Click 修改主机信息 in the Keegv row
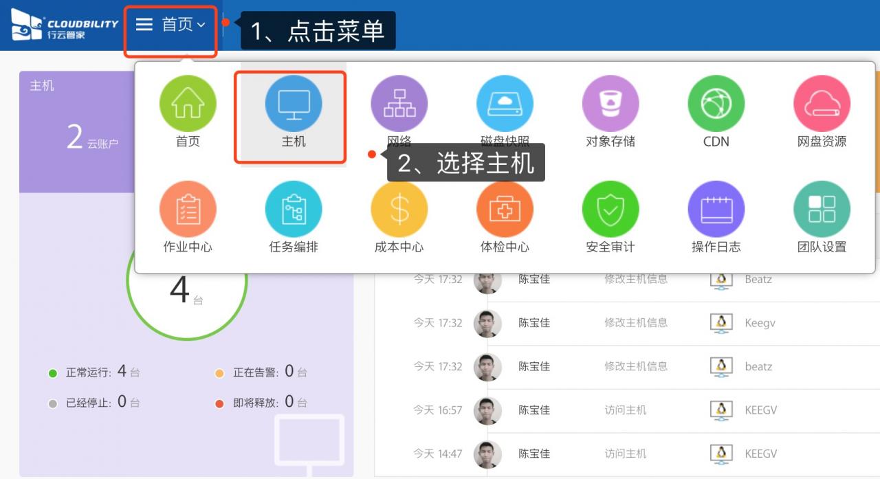This screenshot has height=479, width=880. 636,323
